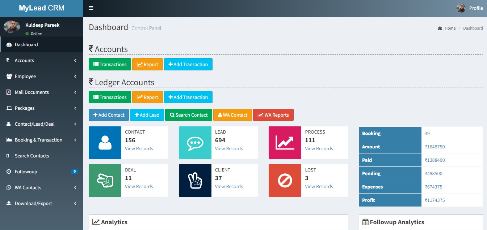The width and height of the screenshot is (487, 230).
Task: Click the Mail Documents PDF icon
Action: [x=9, y=92]
